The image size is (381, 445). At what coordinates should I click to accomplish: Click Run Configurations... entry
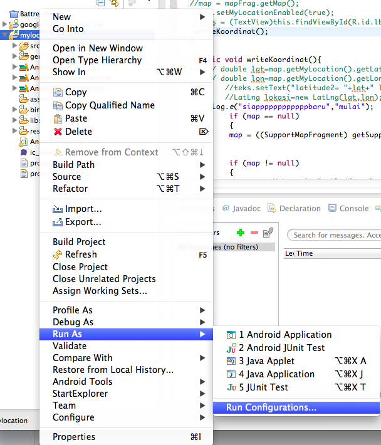[271, 407]
